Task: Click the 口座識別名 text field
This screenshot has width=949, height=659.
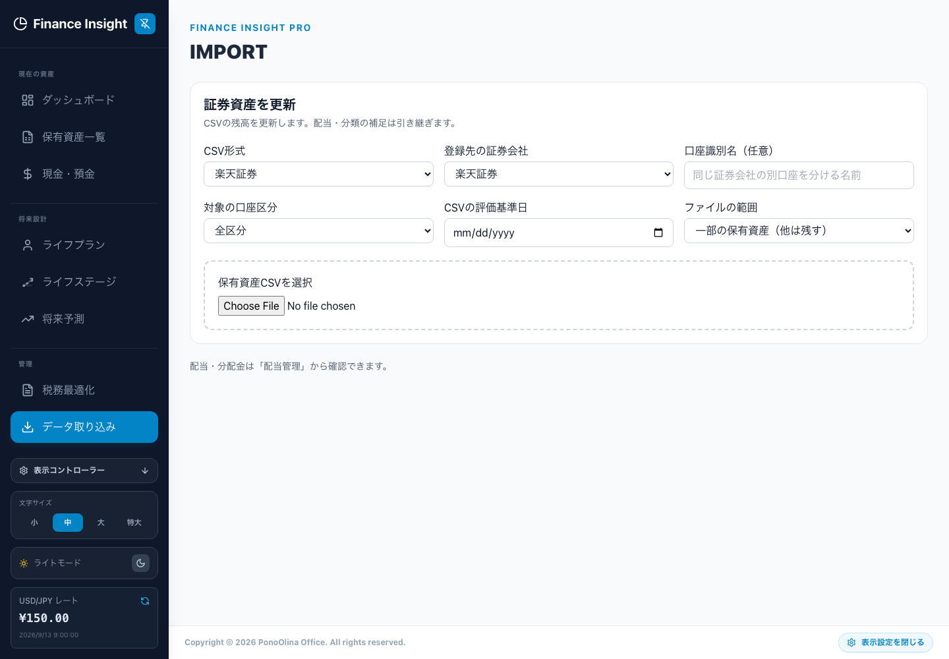Action: click(x=799, y=175)
